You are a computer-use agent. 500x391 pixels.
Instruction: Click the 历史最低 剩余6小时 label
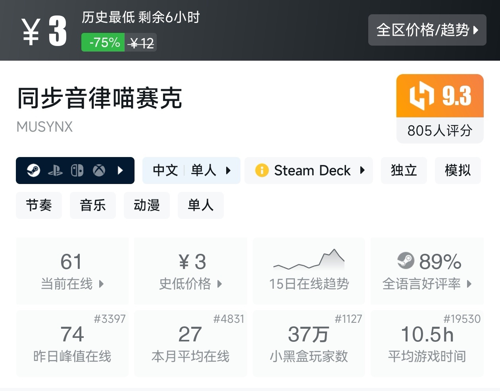[x=141, y=17]
